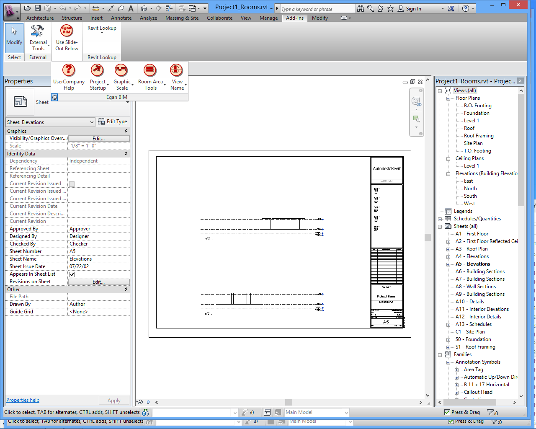Click the Legends node in Project Browser

(x=463, y=211)
